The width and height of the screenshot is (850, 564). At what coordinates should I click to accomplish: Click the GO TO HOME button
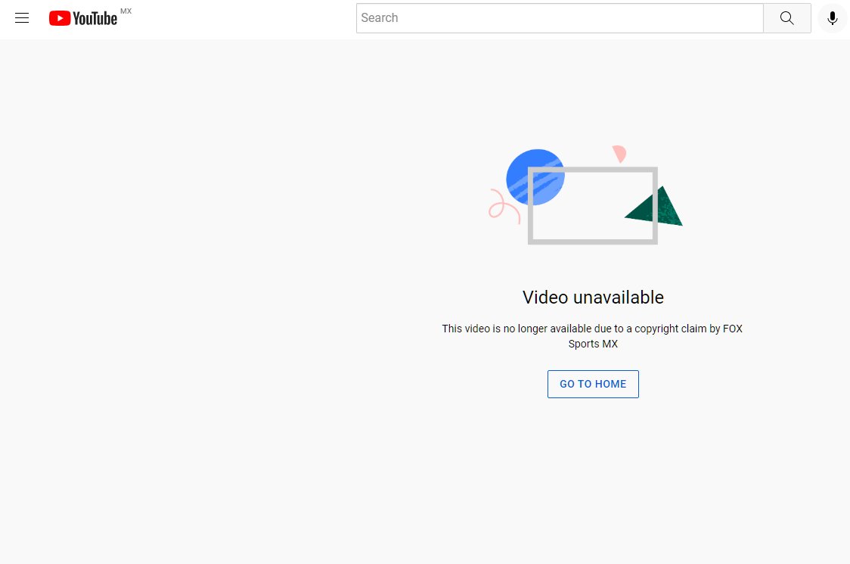pos(593,384)
